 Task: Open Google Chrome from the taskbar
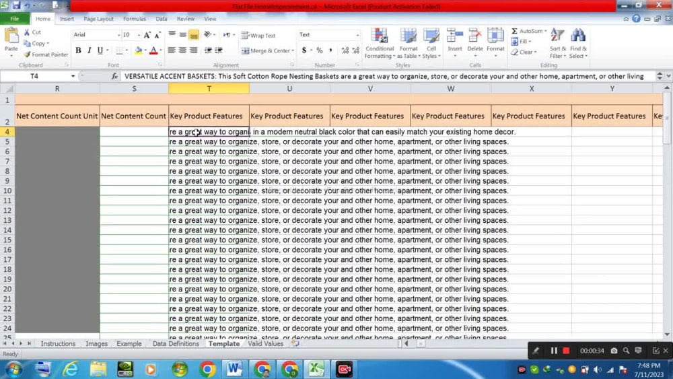point(207,369)
